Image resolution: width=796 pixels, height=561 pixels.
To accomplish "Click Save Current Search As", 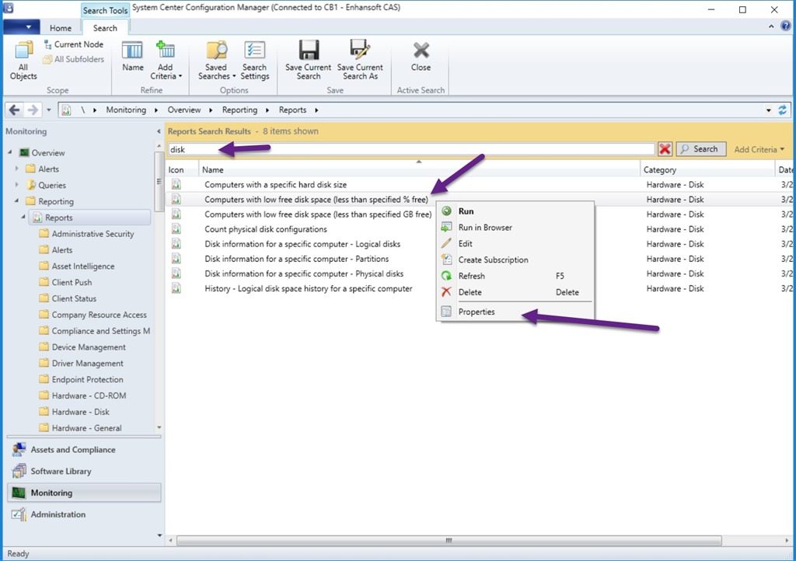I will pyautogui.click(x=360, y=61).
